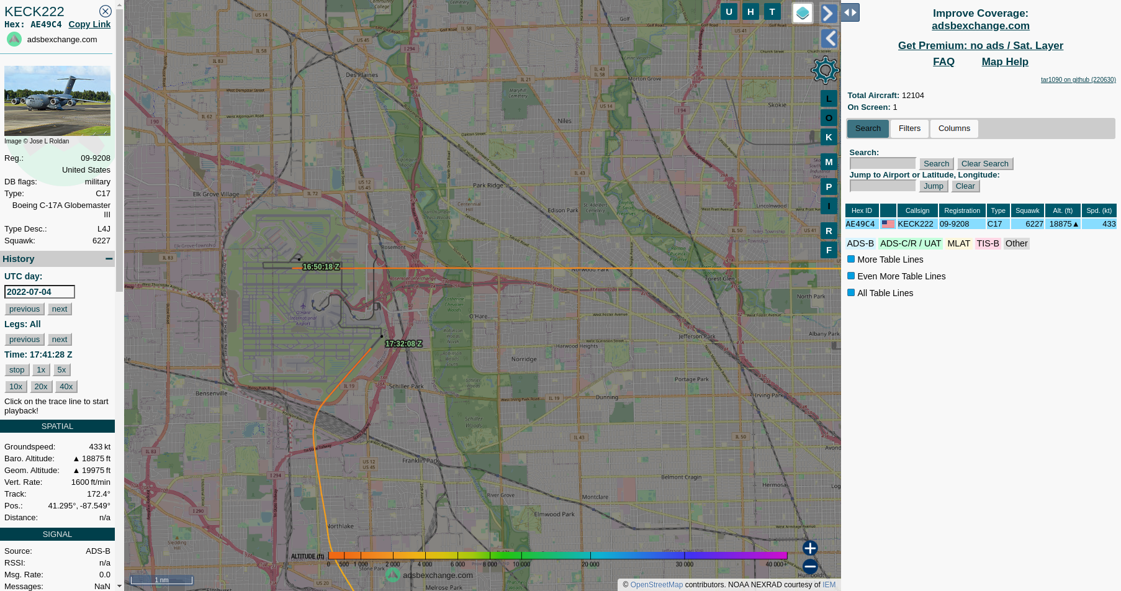The height and width of the screenshot is (591, 1121).
Task: Click the Copy Link link
Action: [89, 24]
